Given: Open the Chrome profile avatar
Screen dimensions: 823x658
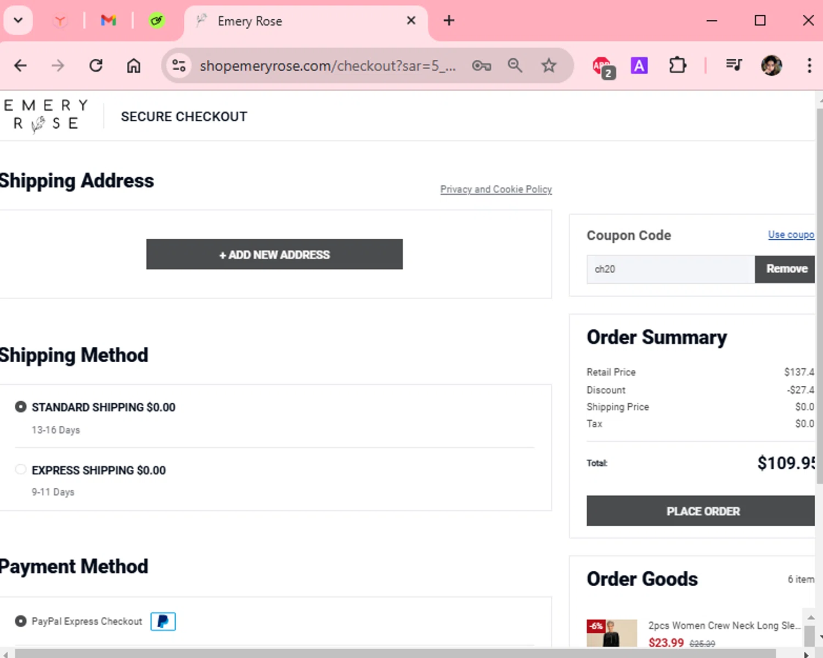Looking at the screenshot, I should pyautogui.click(x=771, y=66).
